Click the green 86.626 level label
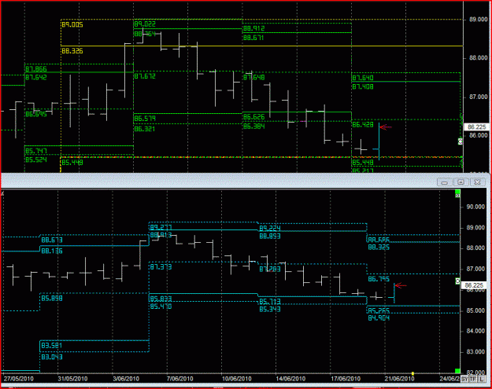492x389 pixels. click(x=253, y=117)
